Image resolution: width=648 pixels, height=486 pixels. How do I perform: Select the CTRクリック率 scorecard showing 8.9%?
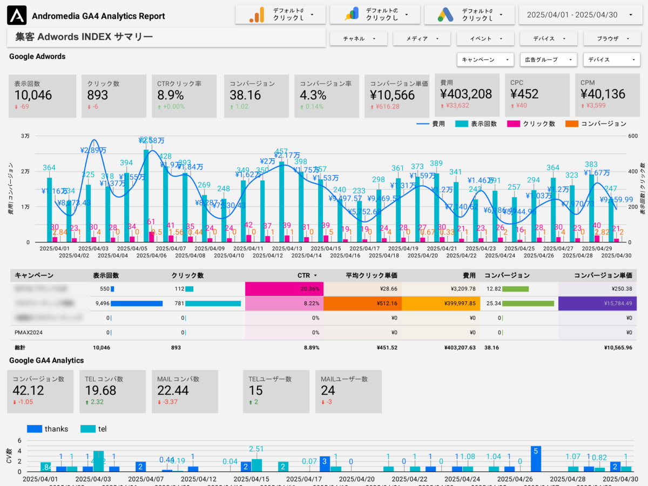(x=185, y=96)
